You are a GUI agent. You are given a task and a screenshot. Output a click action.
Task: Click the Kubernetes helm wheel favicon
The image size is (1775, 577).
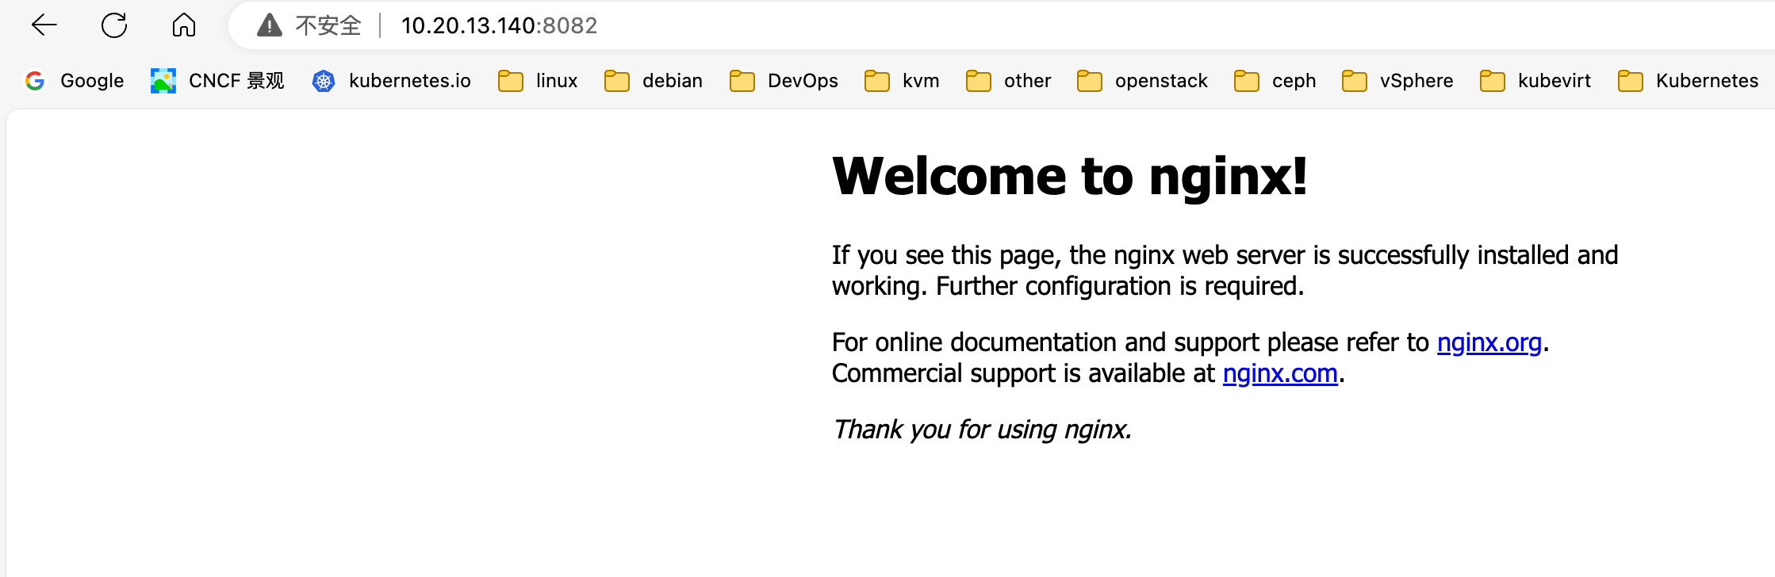tap(324, 81)
